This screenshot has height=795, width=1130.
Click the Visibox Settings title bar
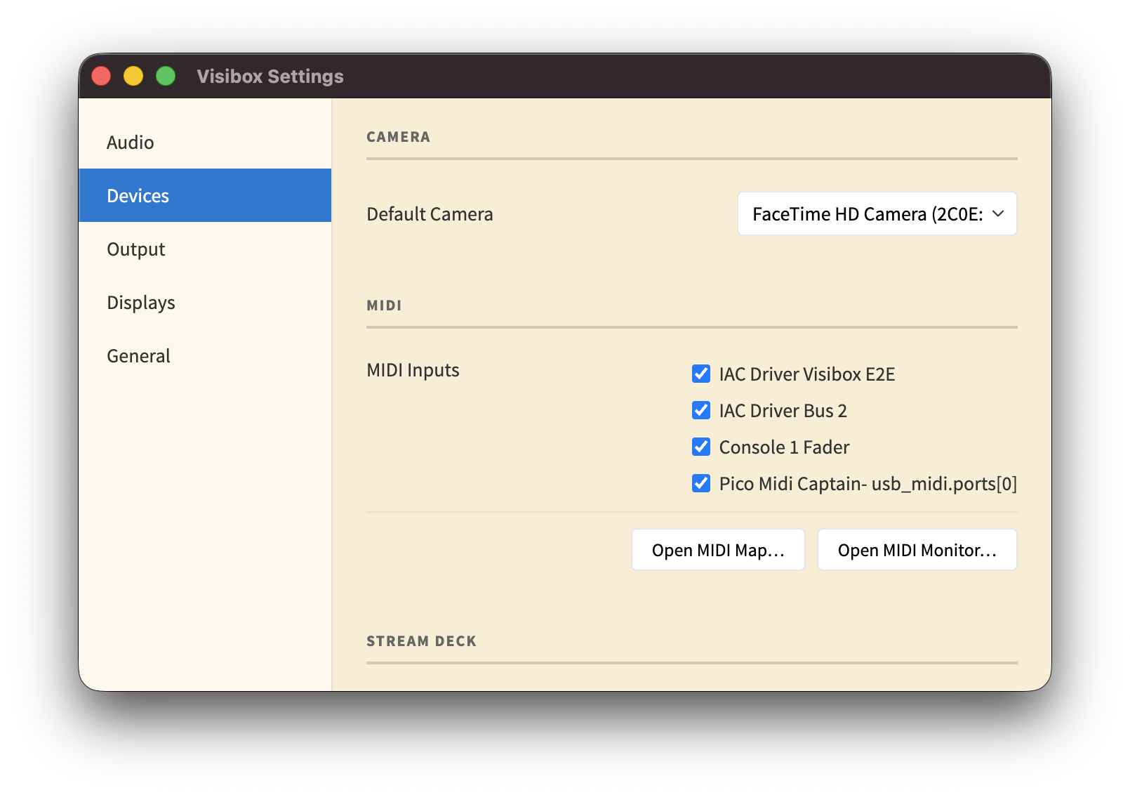pos(270,76)
